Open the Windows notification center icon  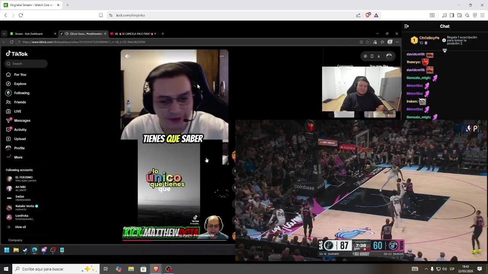(480, 269)
